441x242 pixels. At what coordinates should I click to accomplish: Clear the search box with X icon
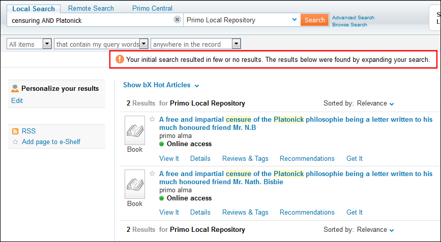coord(177,20)
